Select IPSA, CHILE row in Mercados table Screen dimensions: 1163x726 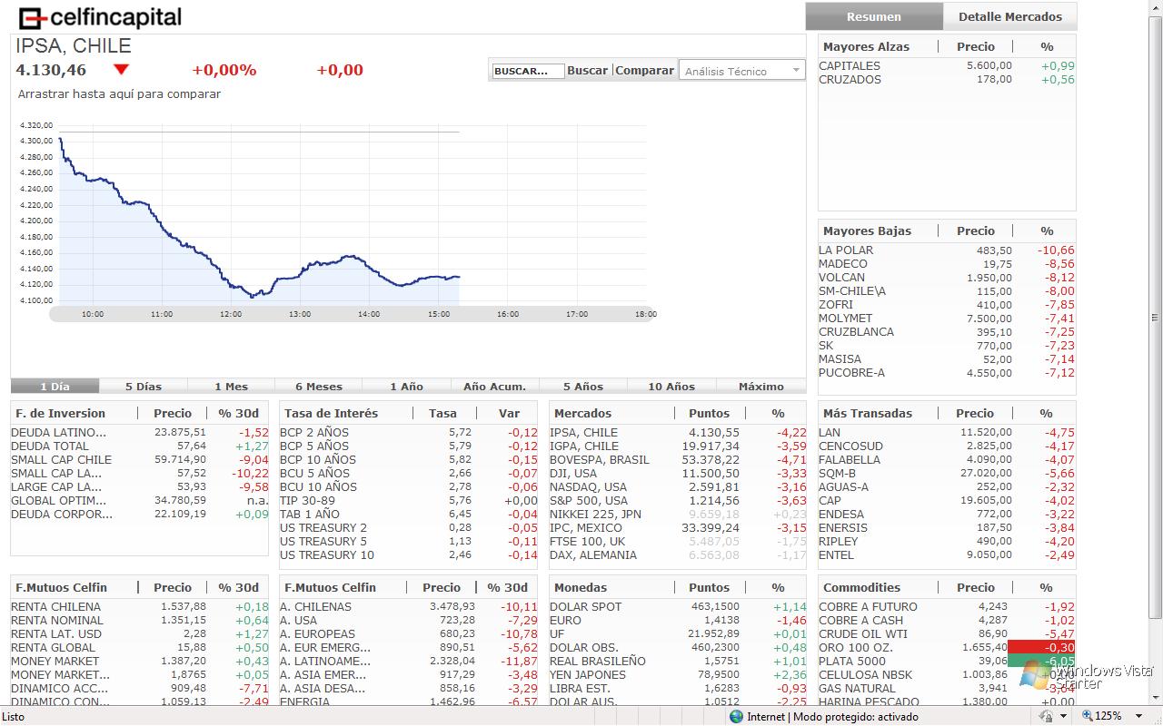pyautogui.click(x=678, y=433)
